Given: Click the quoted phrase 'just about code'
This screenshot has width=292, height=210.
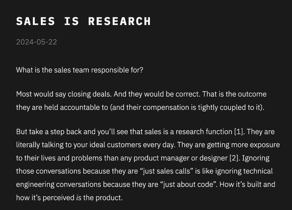Looking at the screenshot, I should coord(188,184).
